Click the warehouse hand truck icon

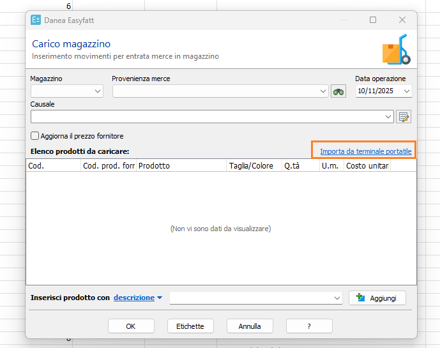click(396, 50)
